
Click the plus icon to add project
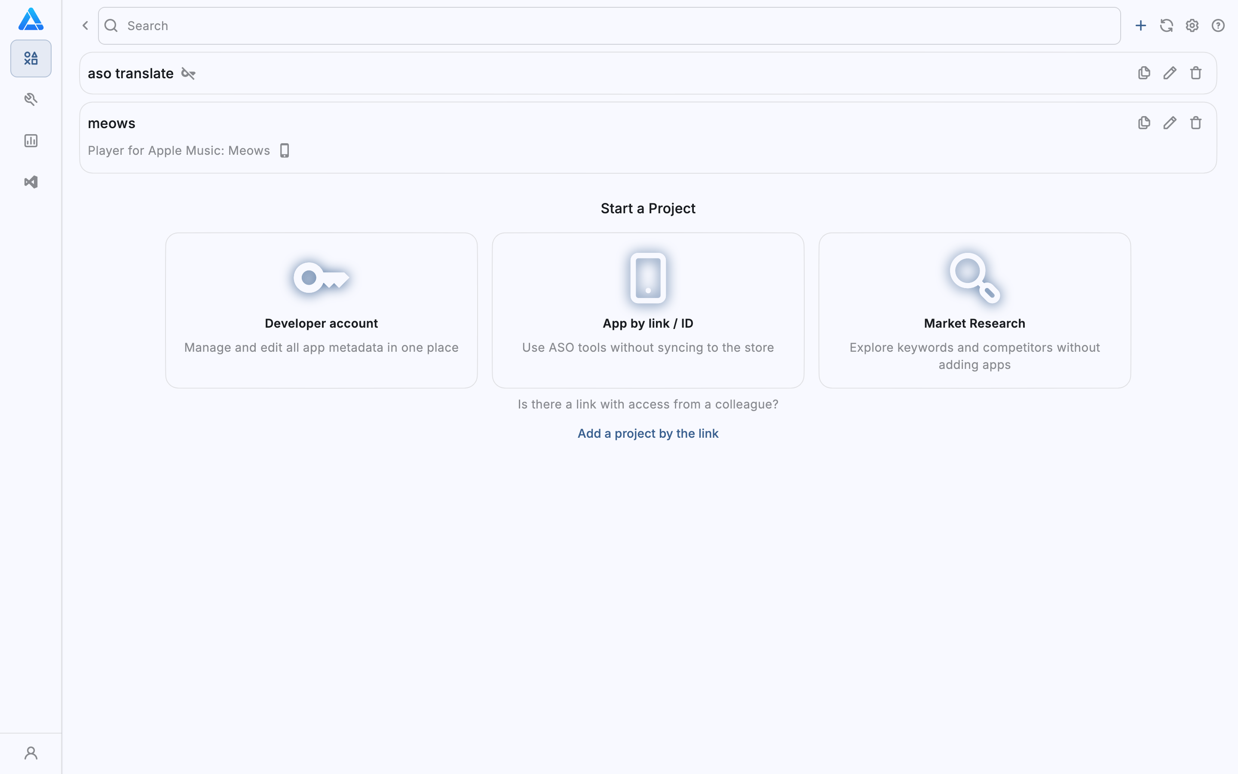point(1140,26)
